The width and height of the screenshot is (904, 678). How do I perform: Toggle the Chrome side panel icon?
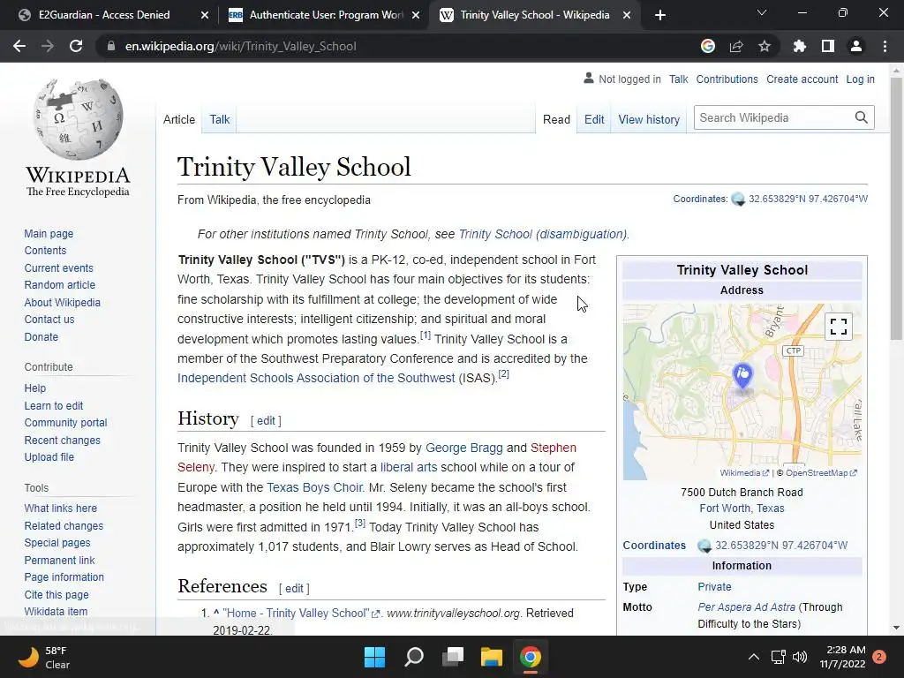(828, 46)
